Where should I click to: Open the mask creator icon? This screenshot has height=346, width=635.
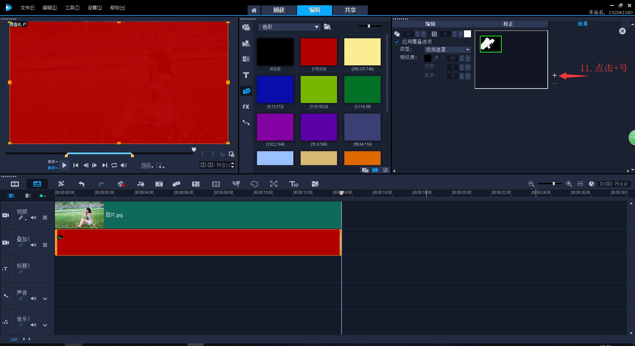pos(254,184)
